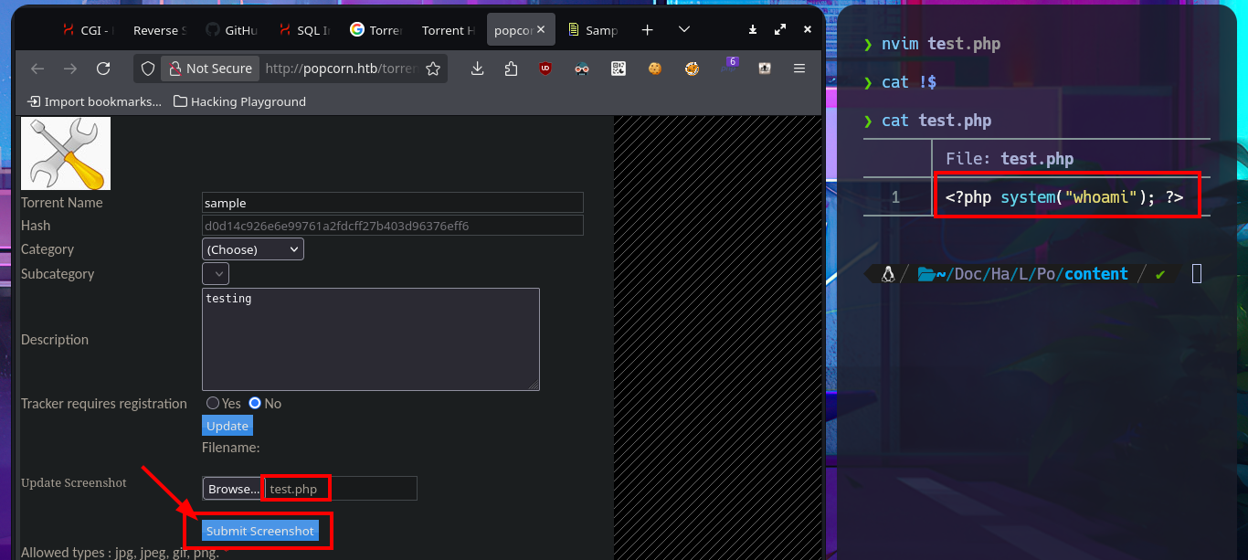Open the QR code extension

click(619, 69)
